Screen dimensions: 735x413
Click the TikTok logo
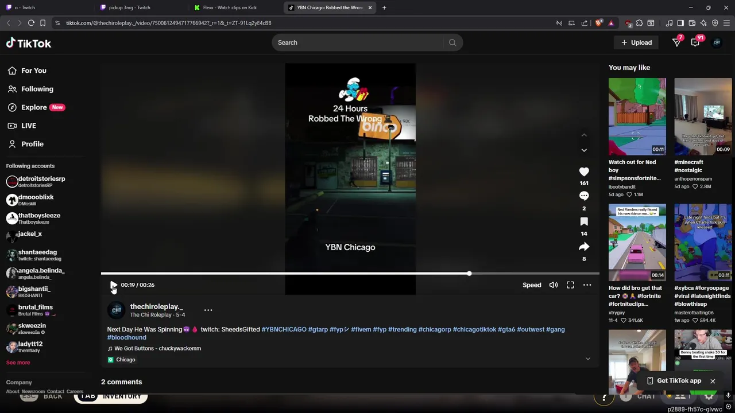(29, 43)
